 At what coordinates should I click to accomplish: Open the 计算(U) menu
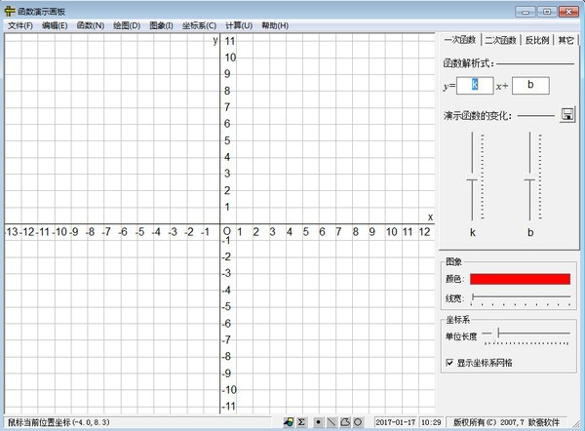tap(238, 25)
